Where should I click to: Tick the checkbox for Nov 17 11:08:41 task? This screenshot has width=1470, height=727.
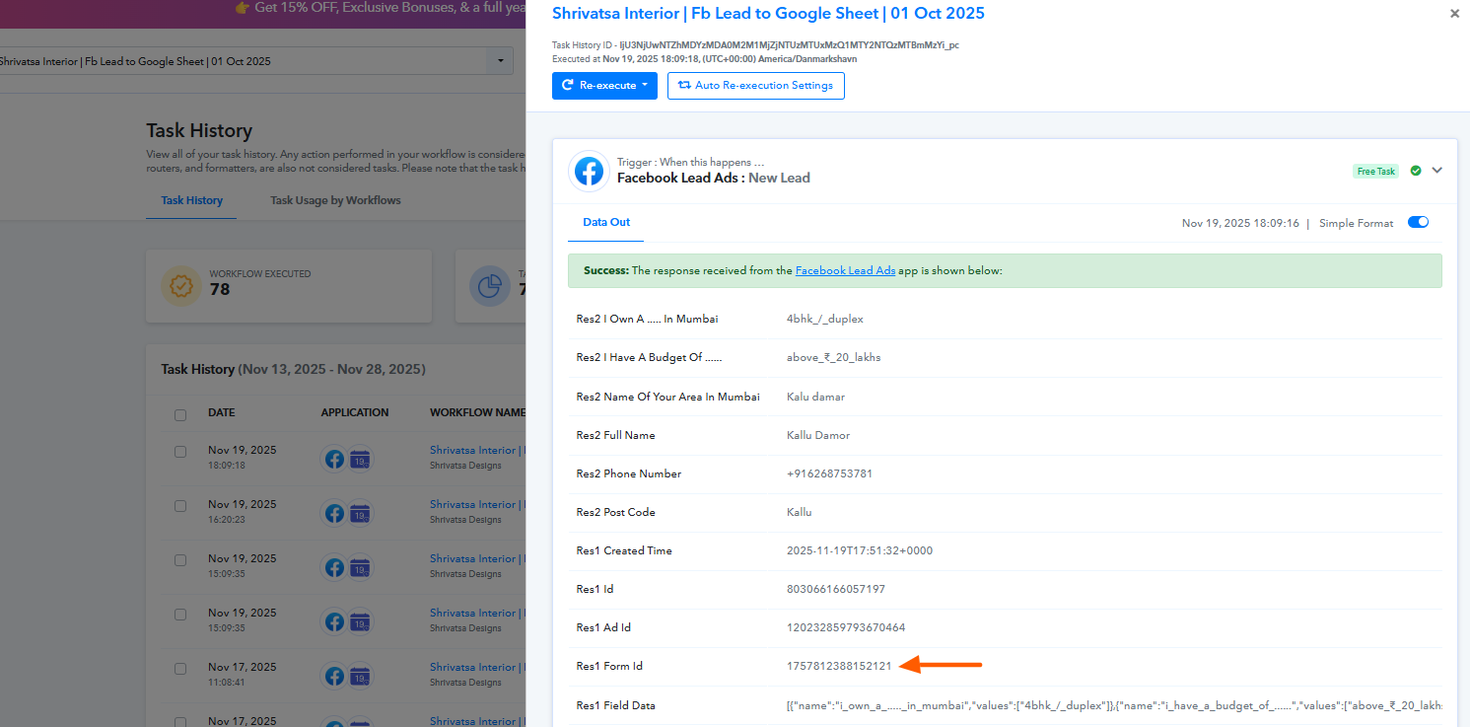coord(180,669)
